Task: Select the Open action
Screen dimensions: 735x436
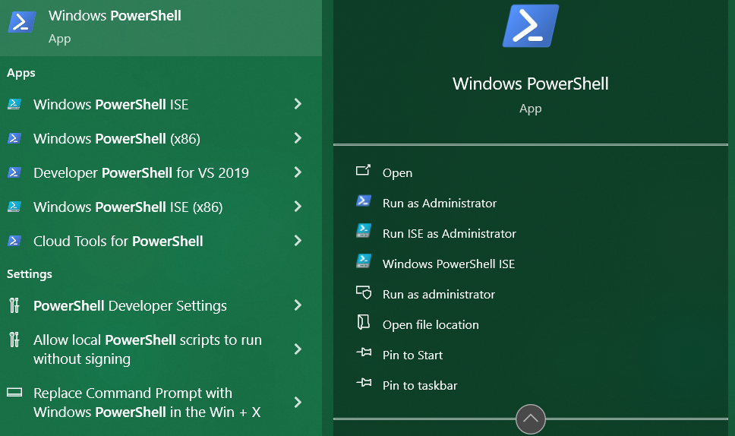Action: (x=398, y=173)
